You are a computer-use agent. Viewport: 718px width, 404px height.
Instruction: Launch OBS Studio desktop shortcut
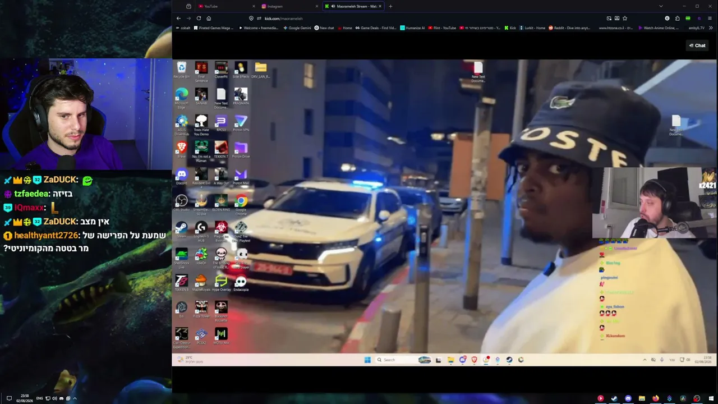coord(181,202)
